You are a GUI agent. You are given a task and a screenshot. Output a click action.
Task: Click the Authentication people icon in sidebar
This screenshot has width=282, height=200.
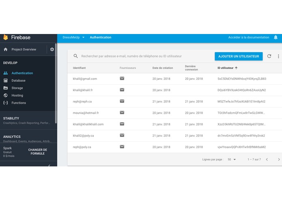pos(6,73)
